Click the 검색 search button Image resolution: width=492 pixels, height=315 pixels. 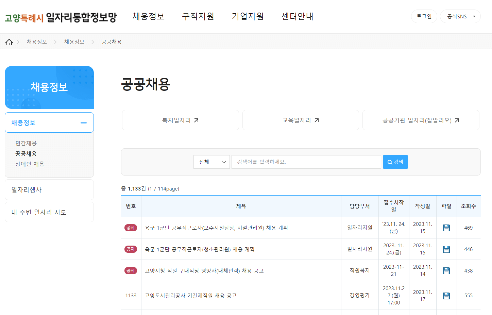tap(395, 162)
